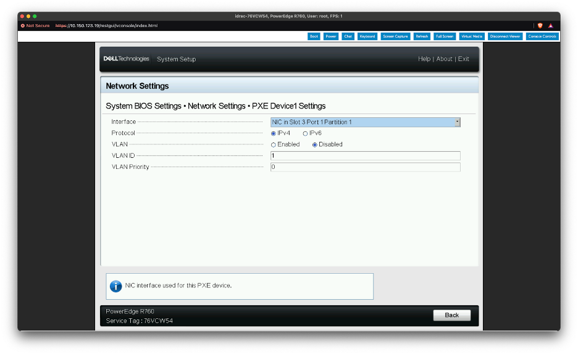Open the Power controls

(x=331, y=36)
